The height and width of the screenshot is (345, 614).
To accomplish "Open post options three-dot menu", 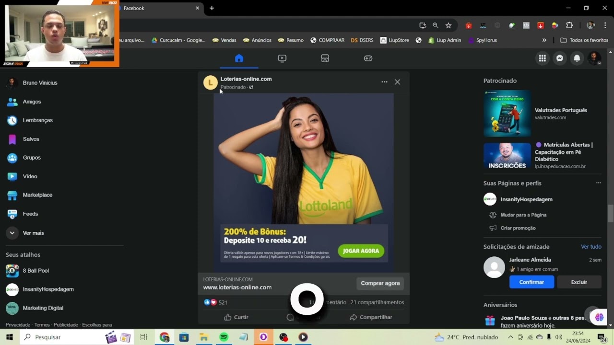I will click(x=384, y=82).
